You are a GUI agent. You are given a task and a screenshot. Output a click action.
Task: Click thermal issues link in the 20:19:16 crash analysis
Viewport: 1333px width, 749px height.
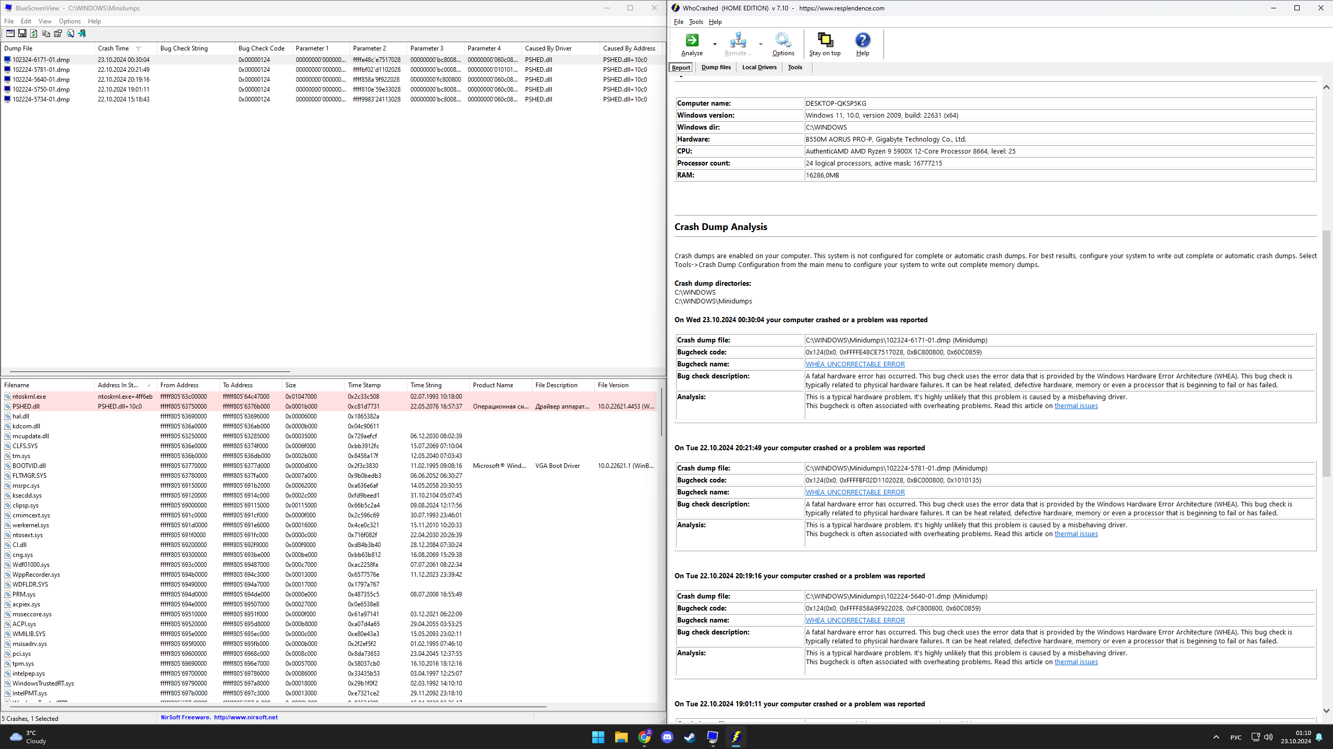(x=1076, y=662)
